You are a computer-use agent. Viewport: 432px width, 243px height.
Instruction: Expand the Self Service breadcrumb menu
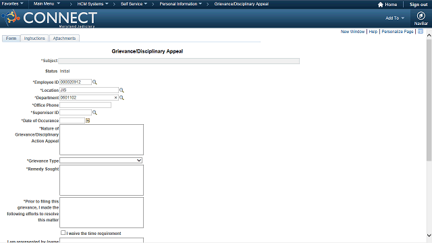134,4
